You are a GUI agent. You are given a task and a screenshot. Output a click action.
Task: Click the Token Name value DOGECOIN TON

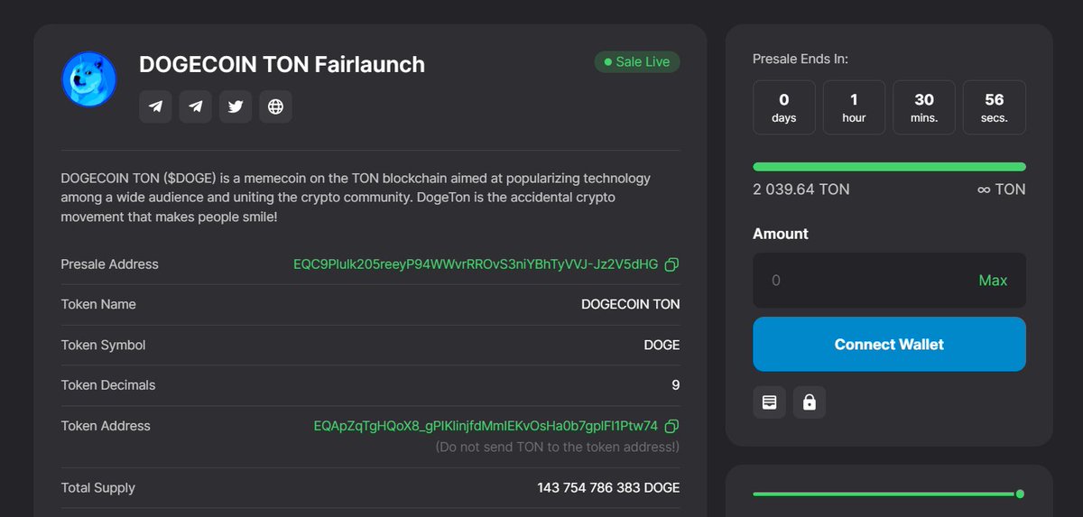tap(631, 304)
